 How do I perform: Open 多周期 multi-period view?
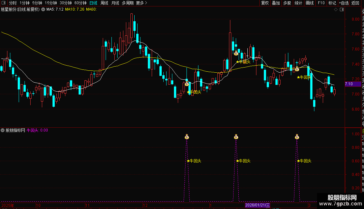[128, 3]
